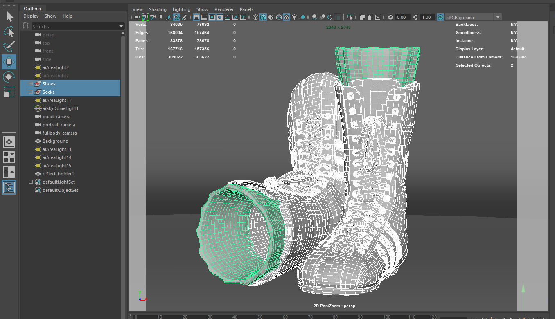Expand the Shoes group in the Outliner
The width and height of the screenshot is (555, 319).
point(31,84)
